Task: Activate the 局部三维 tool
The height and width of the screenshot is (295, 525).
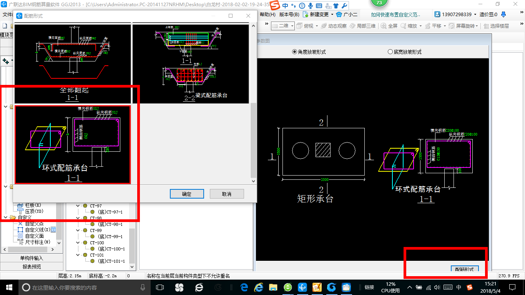Action: click(362, 26)
